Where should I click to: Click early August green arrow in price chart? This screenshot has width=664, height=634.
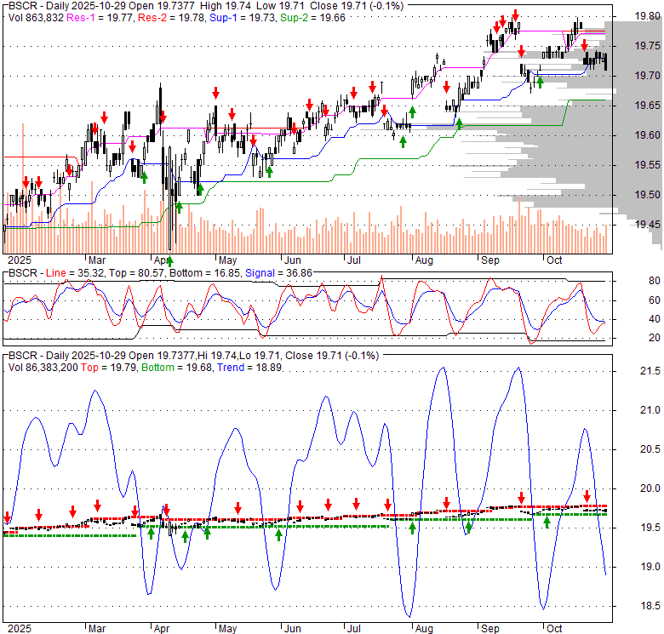pos(412,111)
